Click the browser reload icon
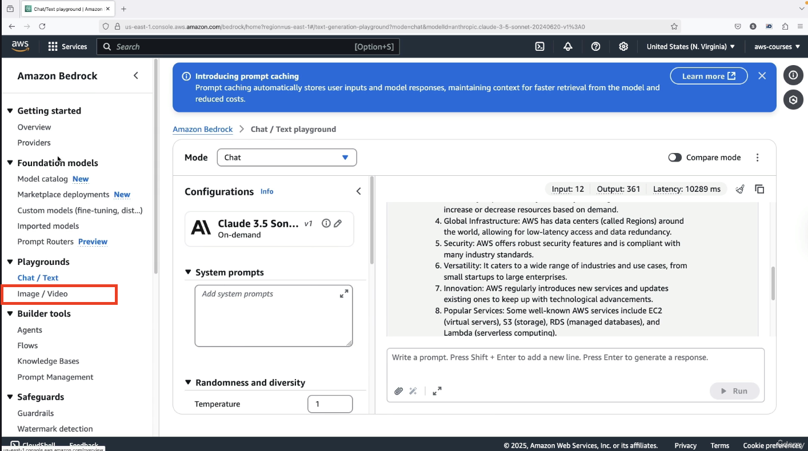Viewport: 808px width, 451px height. tap(42, 26)
